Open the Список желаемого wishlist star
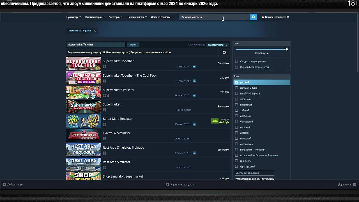The height and width of the screenshot is (202, 359). coord(263,17)
